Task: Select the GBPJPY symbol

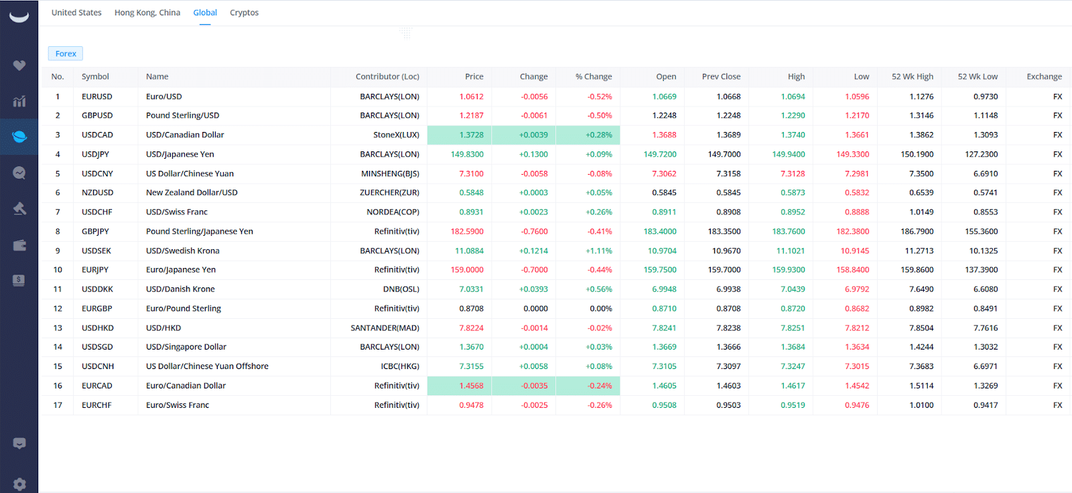Action: [x=95, y=232]
